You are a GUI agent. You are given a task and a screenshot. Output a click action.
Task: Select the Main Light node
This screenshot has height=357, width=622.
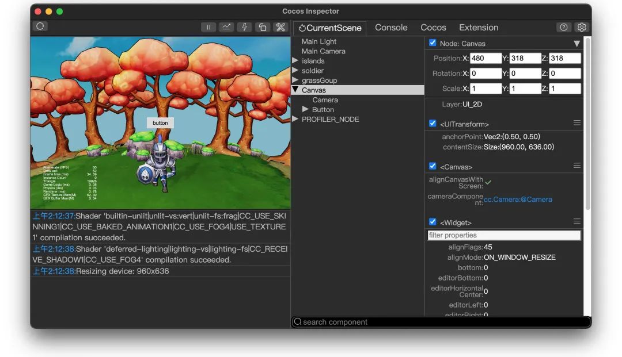[x=319, y=41]
